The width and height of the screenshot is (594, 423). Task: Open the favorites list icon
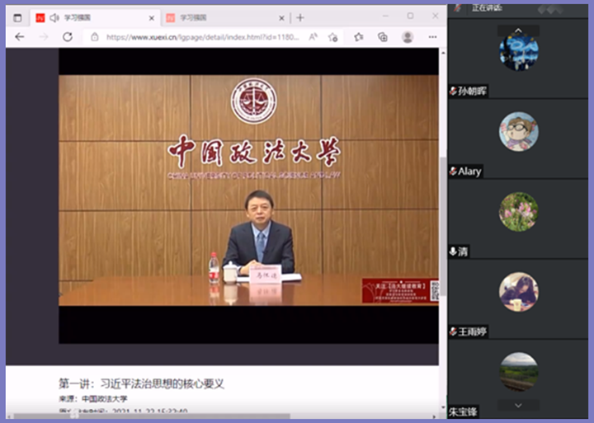click(x=359, y=37)
